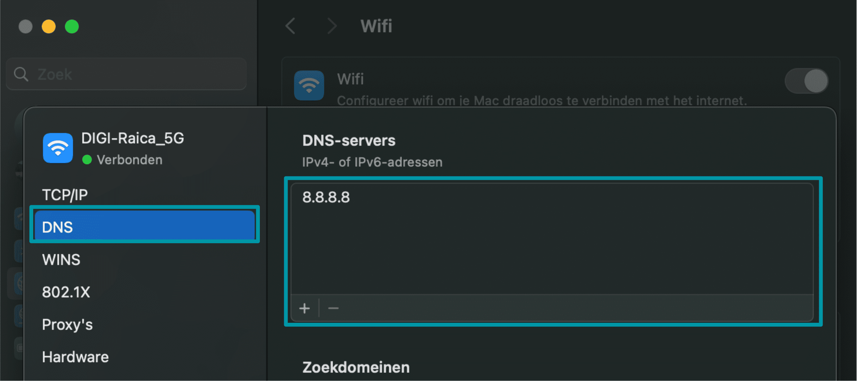Click the blue DIGI-Raica_5G wifi icon
The image size is (857, 381).
point(58,148)
